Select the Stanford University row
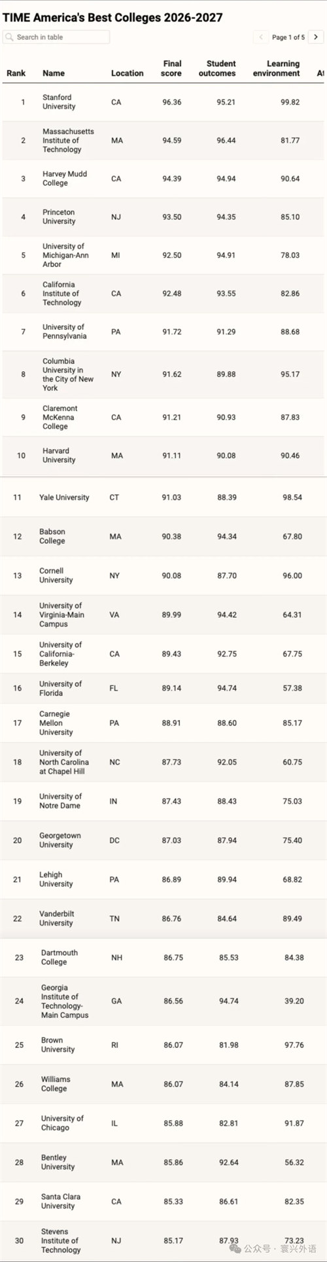 (163, 102)
